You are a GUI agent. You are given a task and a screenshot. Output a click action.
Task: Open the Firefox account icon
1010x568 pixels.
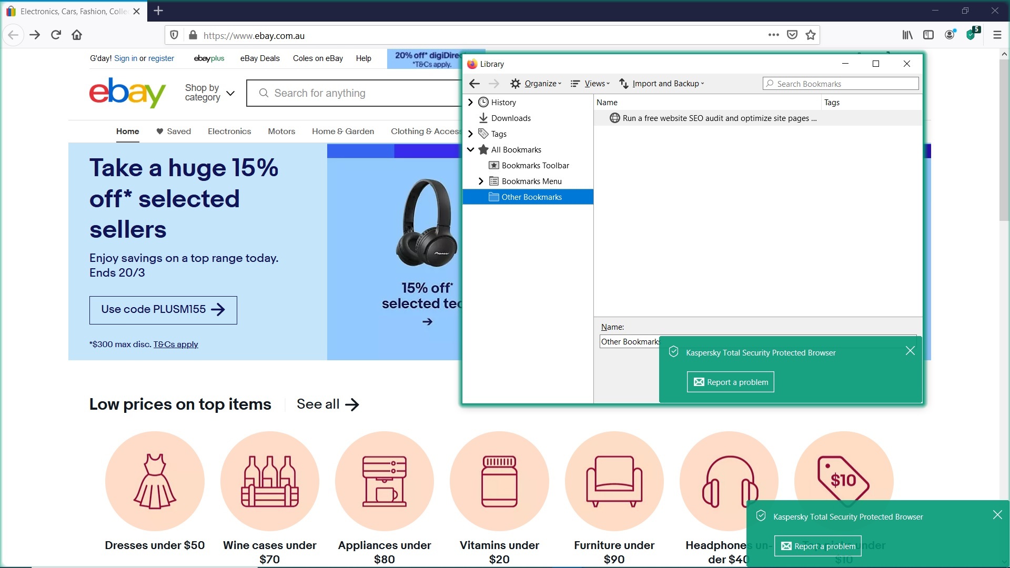[950, 35]
